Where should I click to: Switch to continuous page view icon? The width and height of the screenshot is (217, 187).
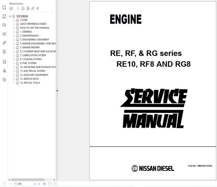pos(55,184)
